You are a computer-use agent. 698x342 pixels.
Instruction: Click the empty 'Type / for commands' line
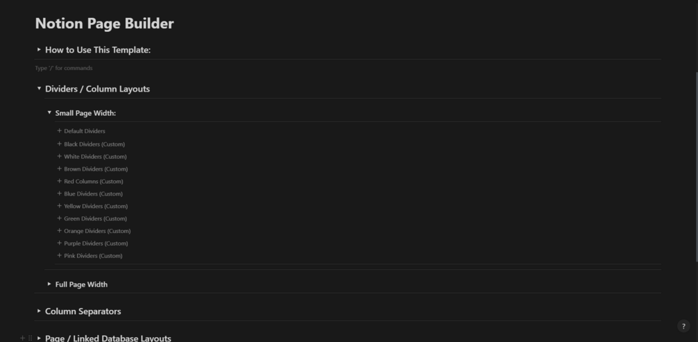[348, 68]
